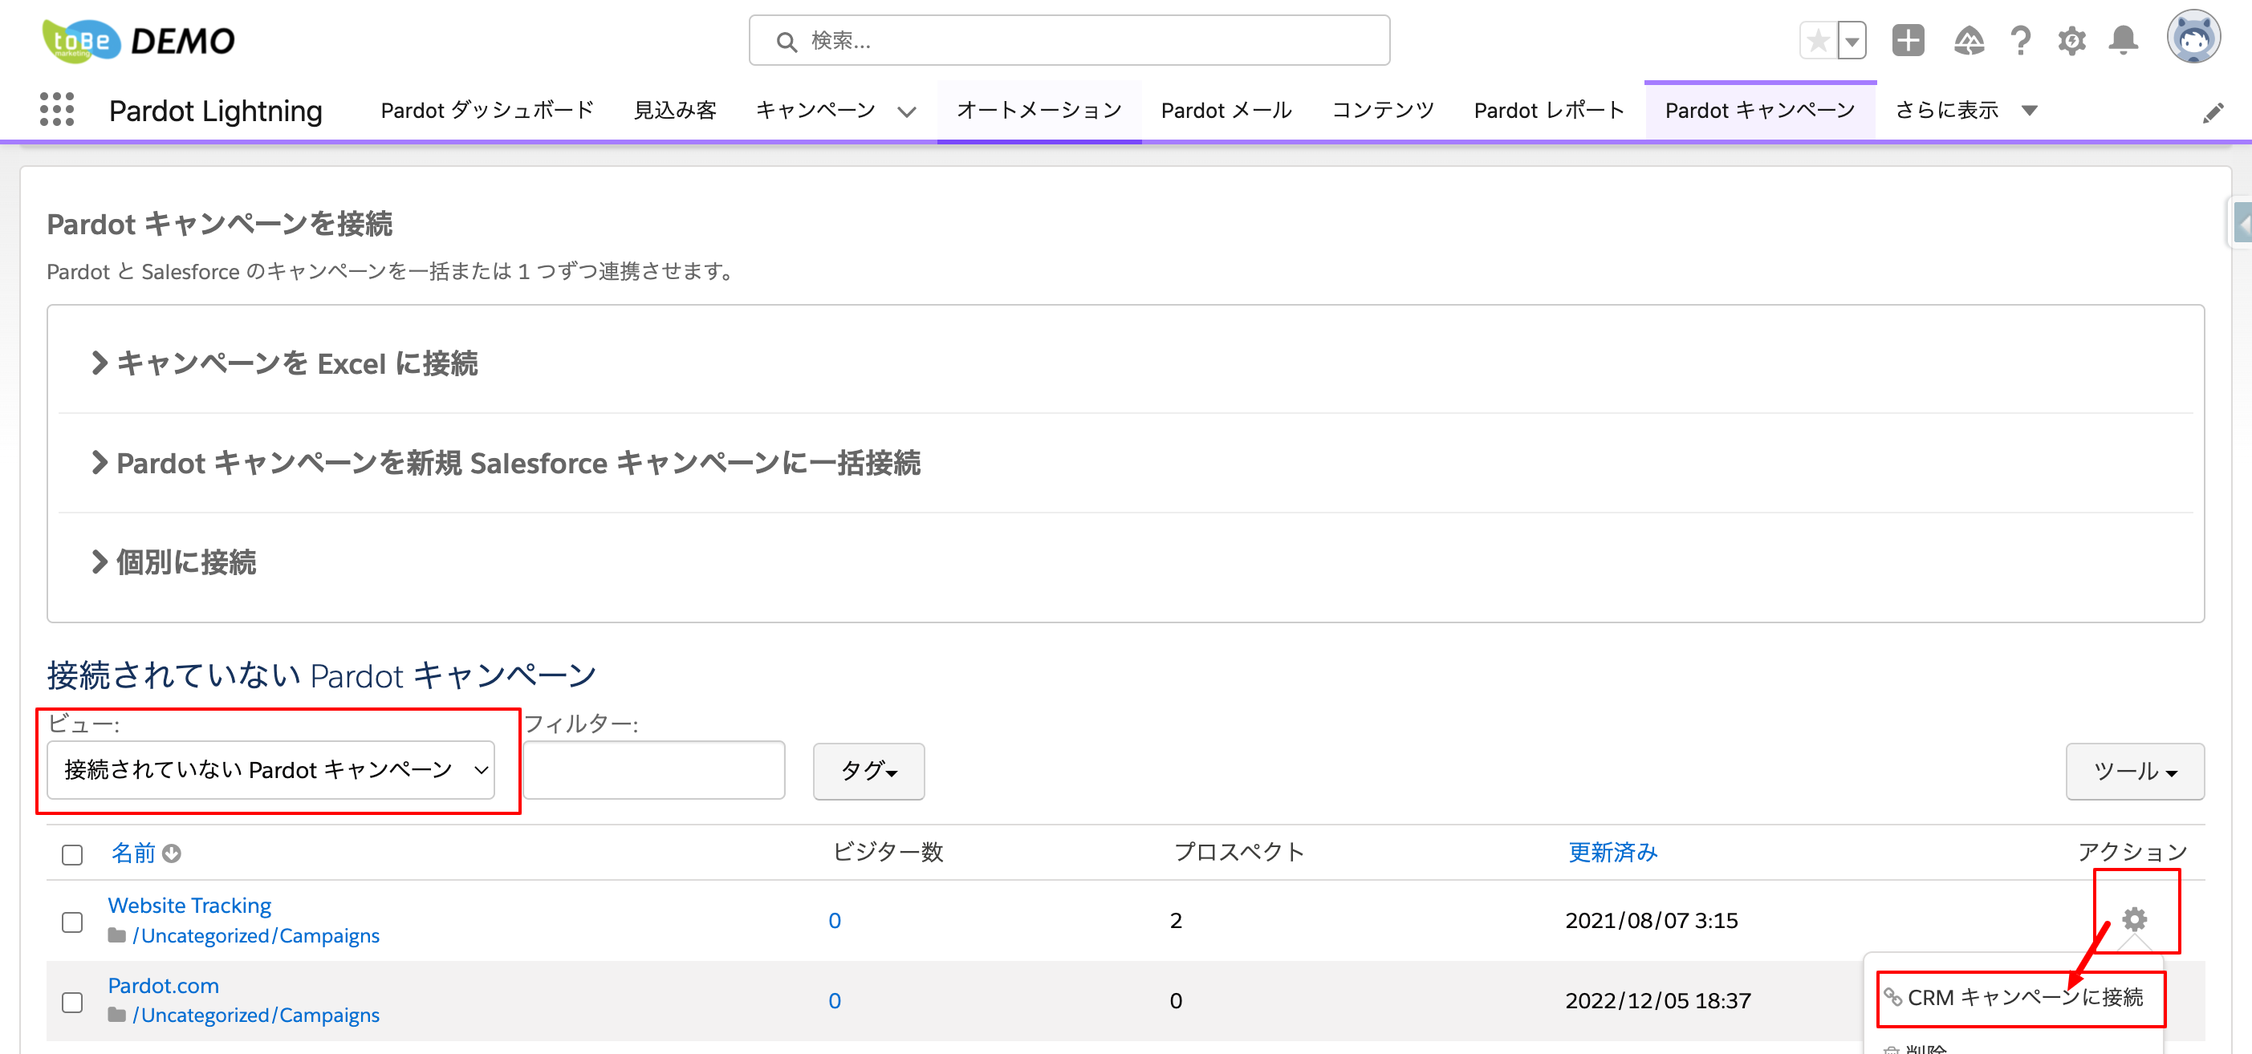Click the toBe DEMO logo

tap(138, 40)
